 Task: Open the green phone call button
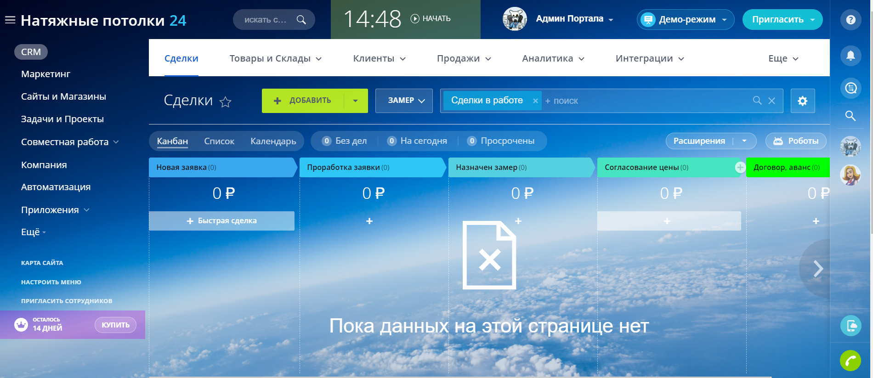[850, 361]
